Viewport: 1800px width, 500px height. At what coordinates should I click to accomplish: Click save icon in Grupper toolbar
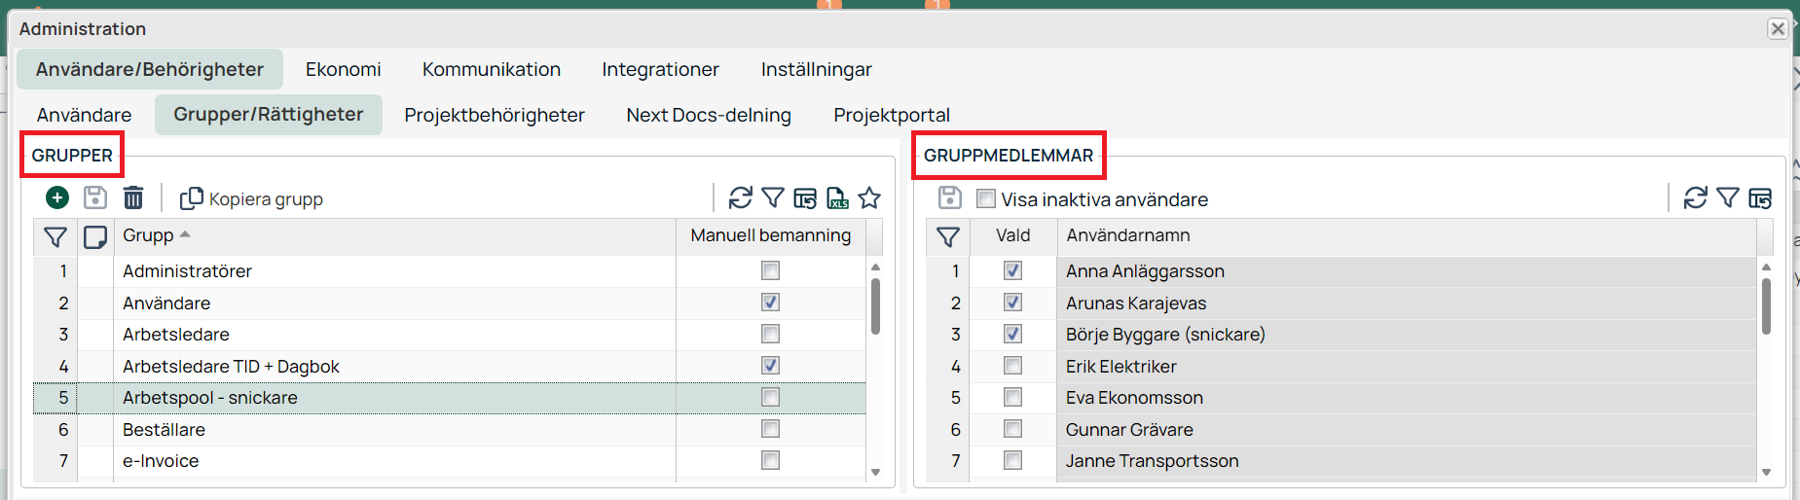tap(95, 198)
